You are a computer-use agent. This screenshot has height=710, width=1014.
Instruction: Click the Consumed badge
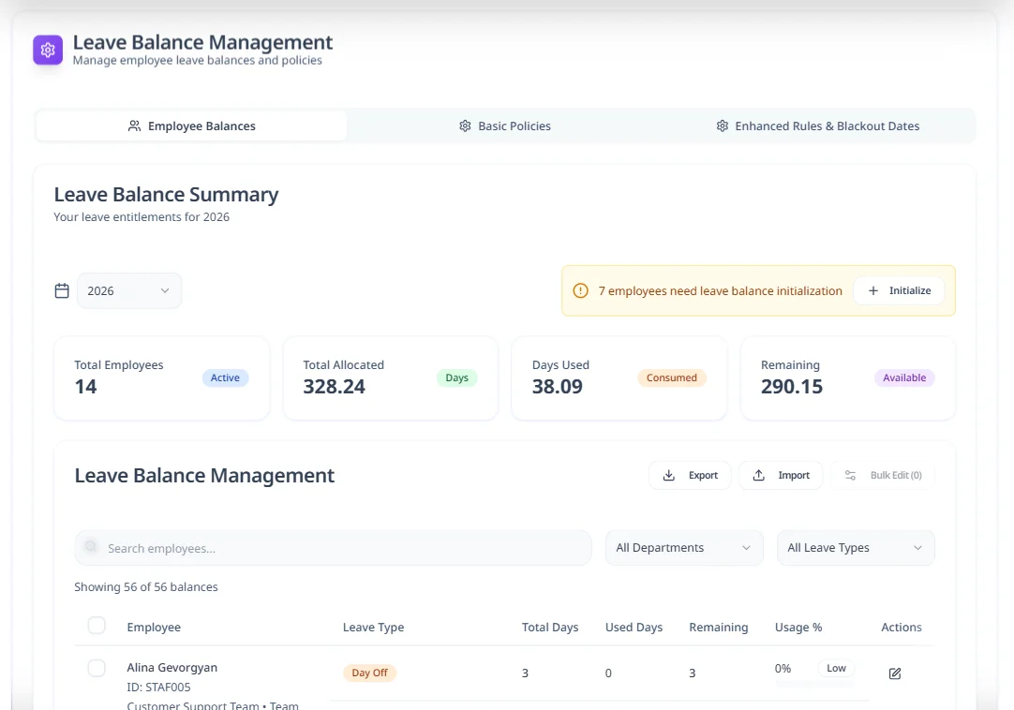(x=672, y=377)
